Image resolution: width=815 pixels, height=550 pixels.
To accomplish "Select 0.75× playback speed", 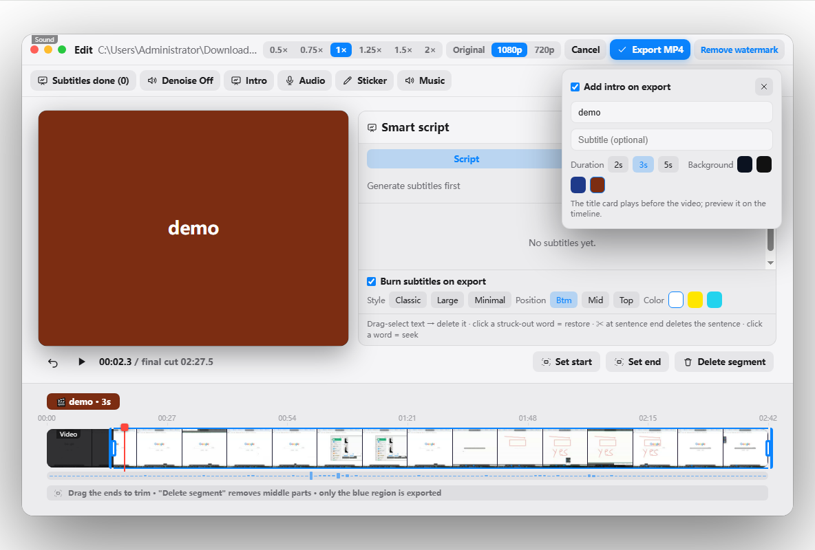I will 311,50.
